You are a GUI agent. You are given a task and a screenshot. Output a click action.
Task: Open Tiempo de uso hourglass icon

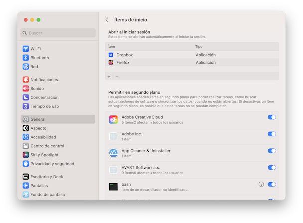tap(26, 106)
